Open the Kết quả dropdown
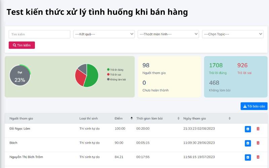Image resolution: width=269 pixels, height=168 pixels. (104, 34)
